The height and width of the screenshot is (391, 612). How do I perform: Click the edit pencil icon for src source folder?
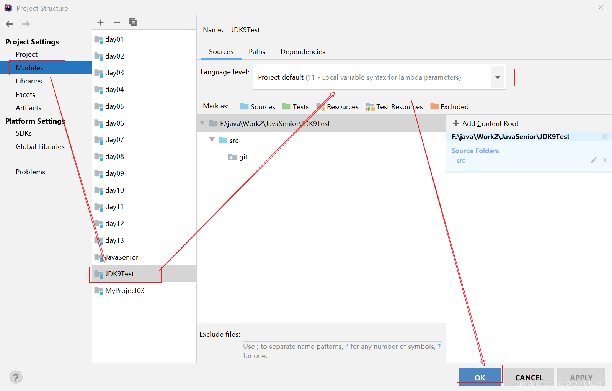(x=594, y=160)
